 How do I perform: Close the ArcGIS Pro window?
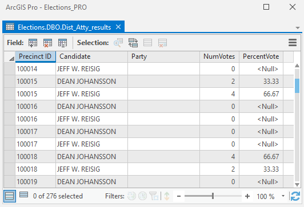pos(293,7)
